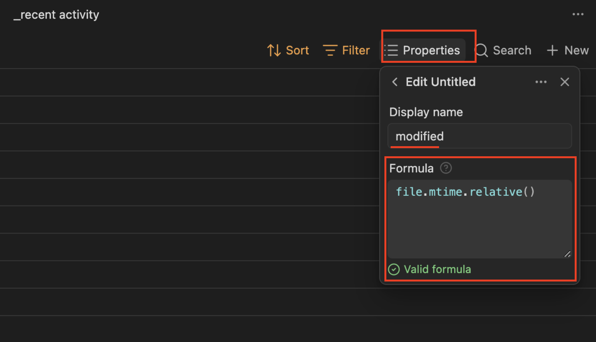Select the file.mtime.relative() formula text

click(x=465, y=191)
